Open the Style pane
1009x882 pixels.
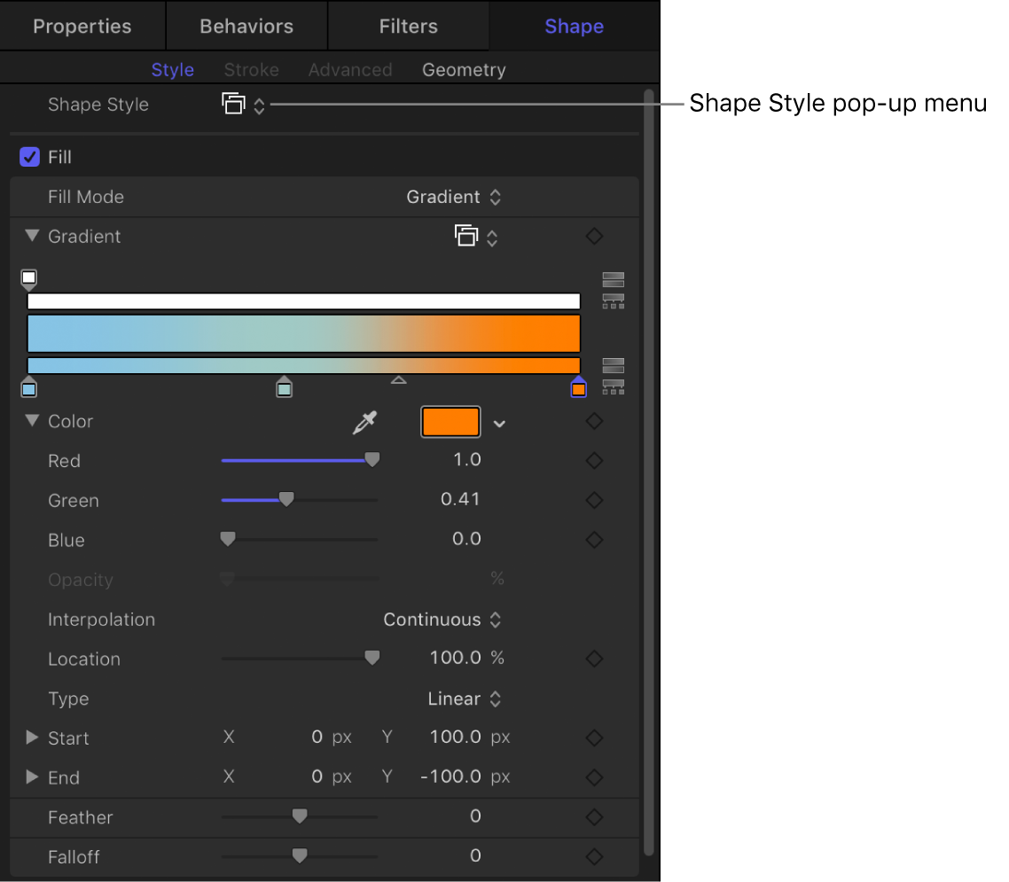173,70
